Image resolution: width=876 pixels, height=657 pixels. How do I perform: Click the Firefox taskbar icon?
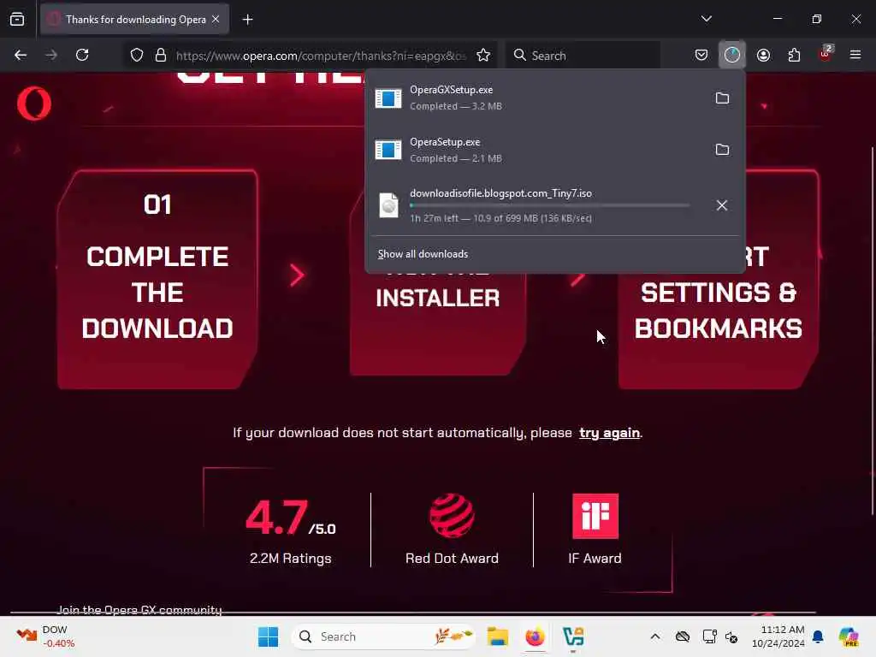(x=535, y=636)
